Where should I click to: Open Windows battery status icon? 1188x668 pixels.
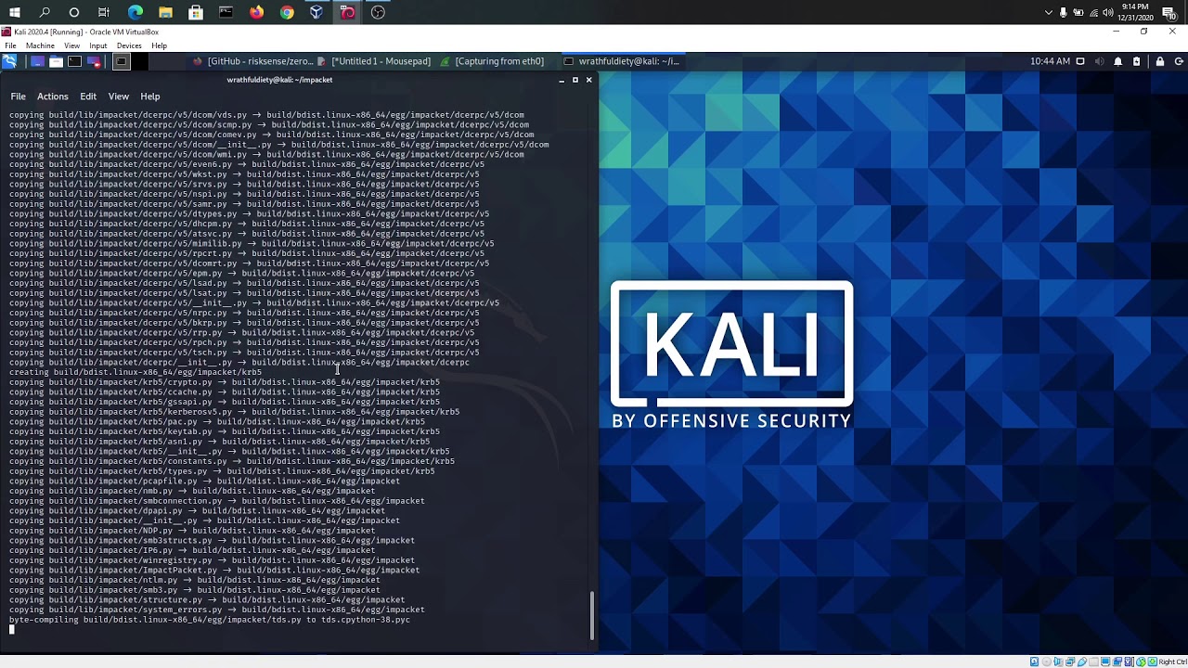pyautogui.click(x=1078, y=12)
